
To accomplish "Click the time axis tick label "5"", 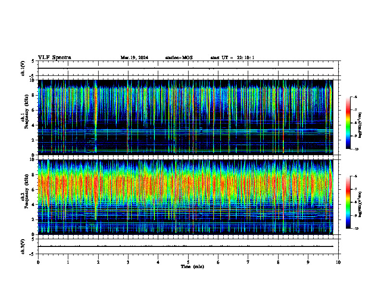I will (188, 262).
